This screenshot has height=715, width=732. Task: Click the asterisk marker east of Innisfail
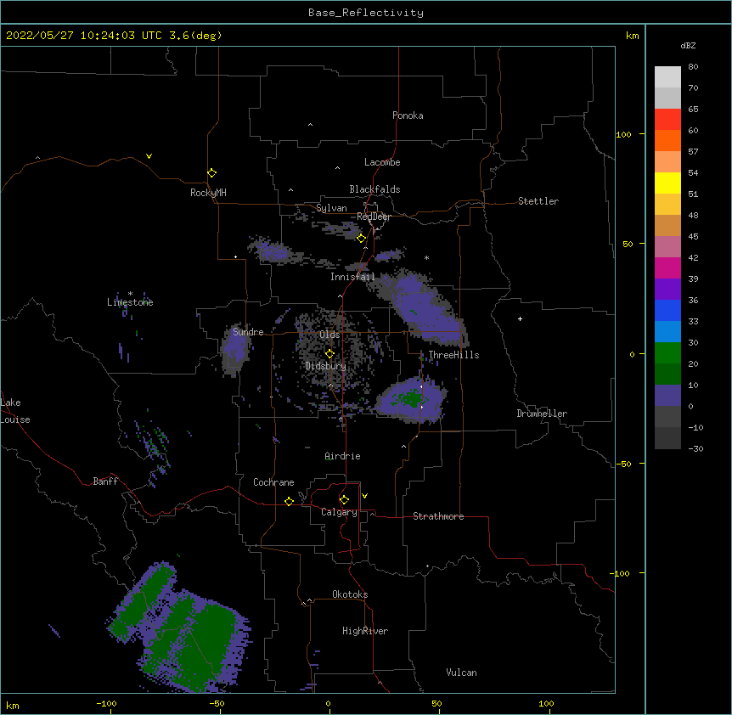(x=426, y=257)
